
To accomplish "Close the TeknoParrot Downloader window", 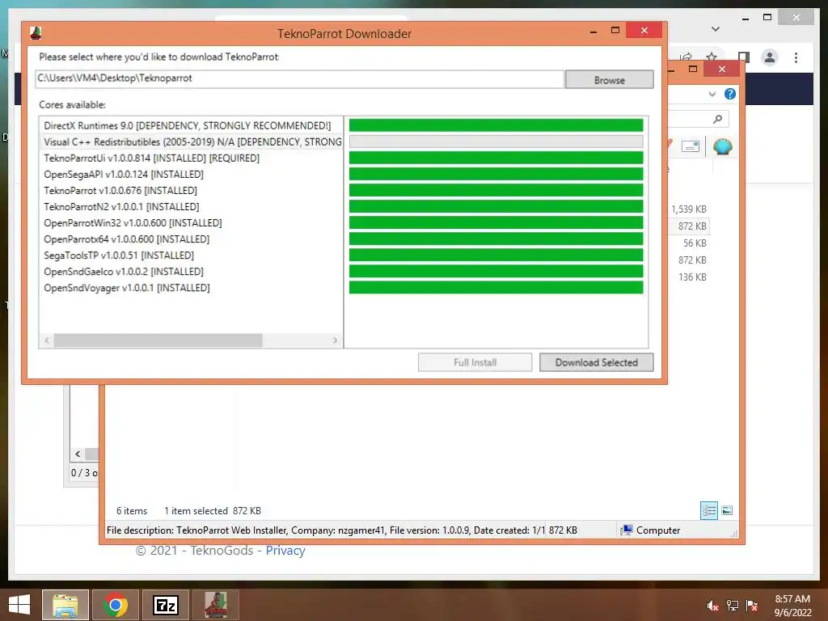I will (644, 31).
